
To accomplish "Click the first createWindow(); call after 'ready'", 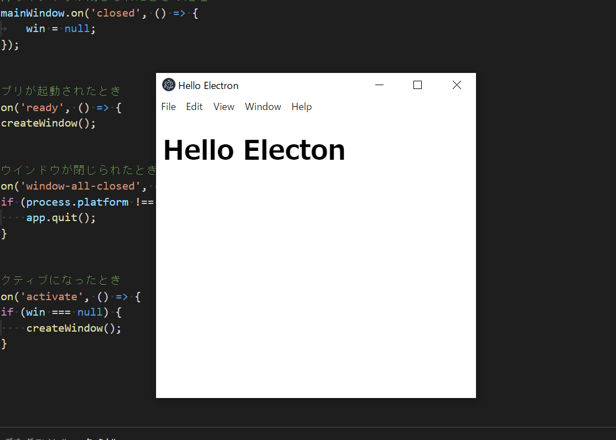I will (48, 123).
